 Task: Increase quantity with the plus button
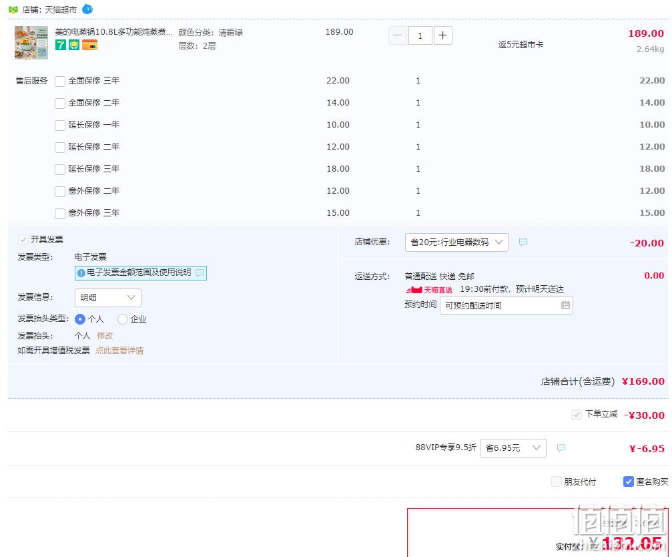442,35
